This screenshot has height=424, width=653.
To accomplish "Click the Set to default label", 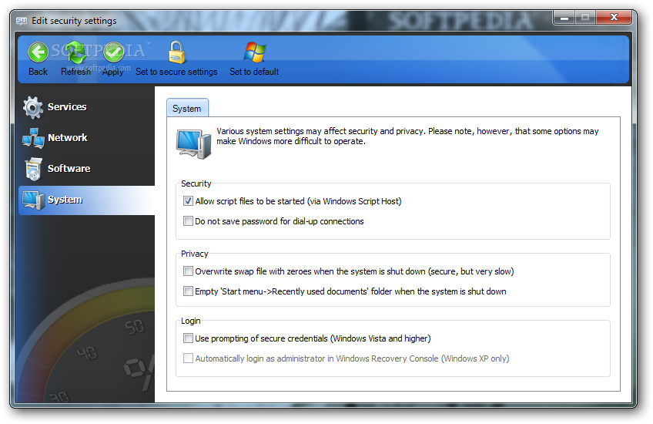I will coord(254,72).
